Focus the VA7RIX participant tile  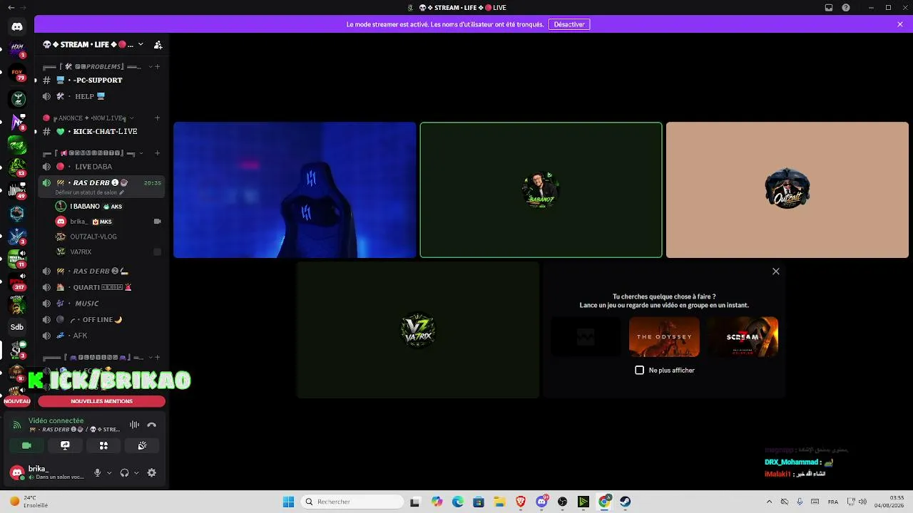[418, 330]
